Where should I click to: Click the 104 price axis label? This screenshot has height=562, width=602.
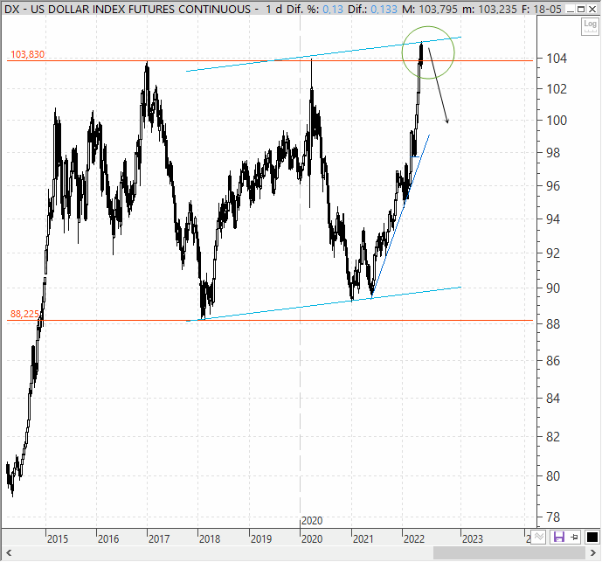point(557,59)
